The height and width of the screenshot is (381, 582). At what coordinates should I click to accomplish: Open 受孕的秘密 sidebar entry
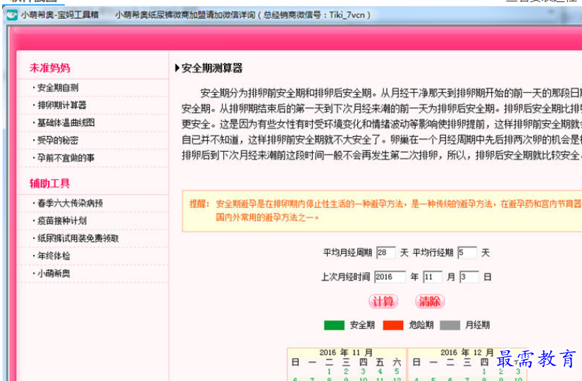(x=58, y=141)
